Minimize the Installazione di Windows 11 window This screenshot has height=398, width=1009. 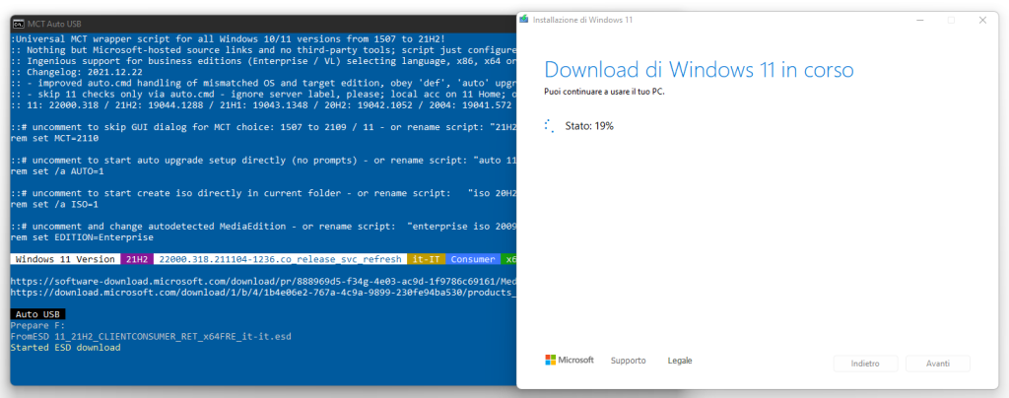pos(917,19)
